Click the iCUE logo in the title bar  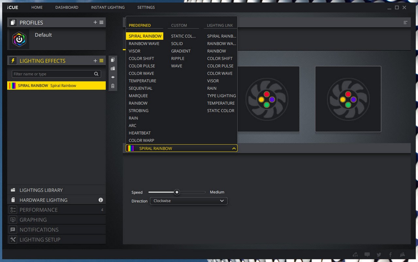tap(12, 7)
